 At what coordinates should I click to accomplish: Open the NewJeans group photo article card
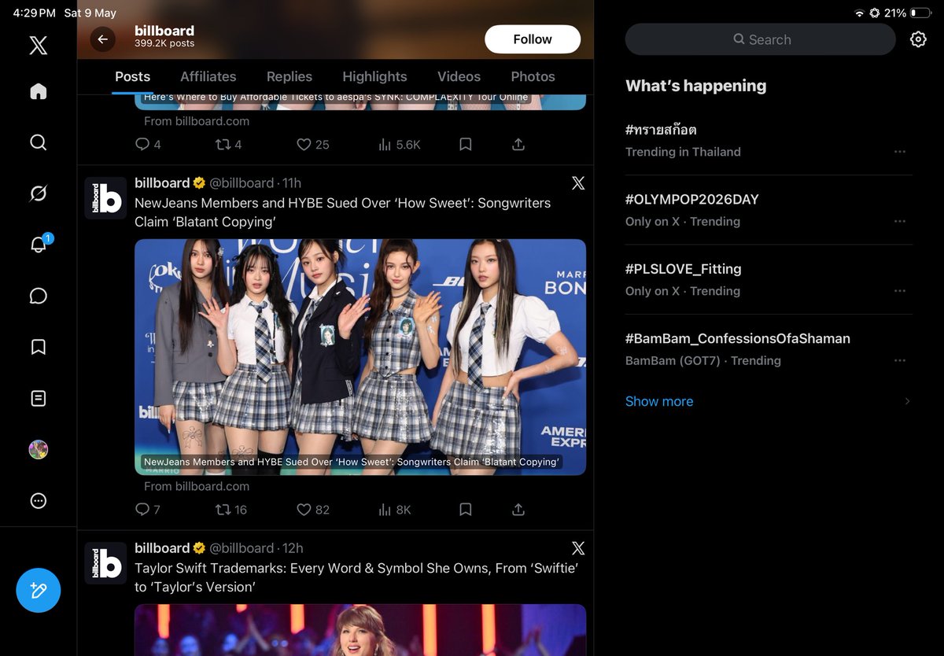360,357
